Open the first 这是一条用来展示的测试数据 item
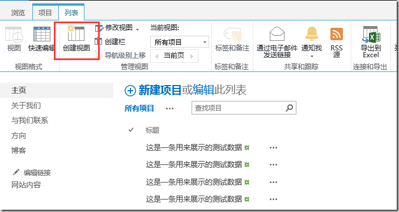399x212 pixels. click(x=194, y=147)
